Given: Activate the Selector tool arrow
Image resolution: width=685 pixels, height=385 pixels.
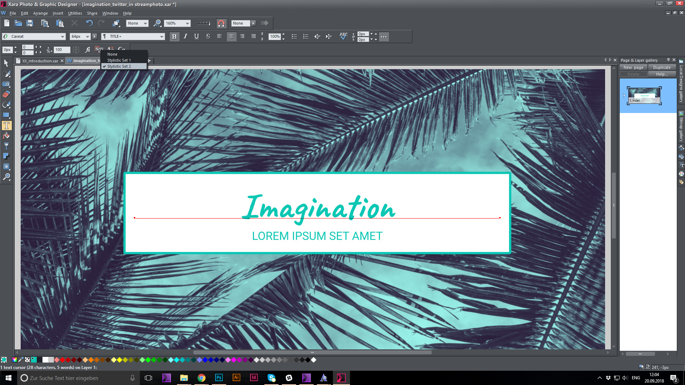Looking at the screenshot, I should pyautogui.click(x=6, y=63).
